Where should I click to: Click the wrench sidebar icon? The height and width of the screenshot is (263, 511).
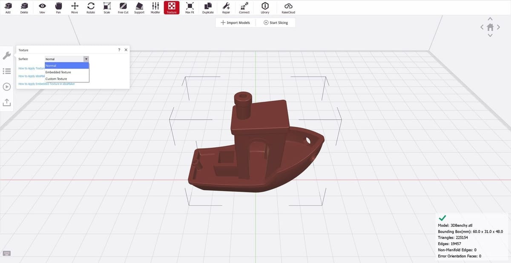6,55
